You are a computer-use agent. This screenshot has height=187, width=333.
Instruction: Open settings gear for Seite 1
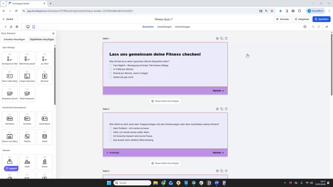pyautogui.click(x=217, y=38)
